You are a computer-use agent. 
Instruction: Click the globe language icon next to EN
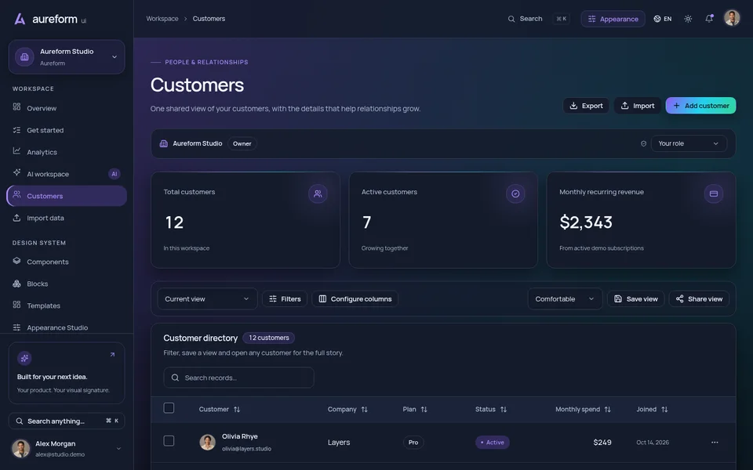657,19
